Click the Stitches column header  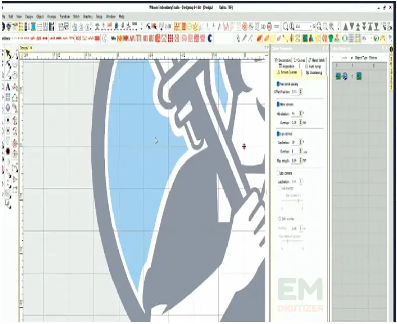pos(373,58)
